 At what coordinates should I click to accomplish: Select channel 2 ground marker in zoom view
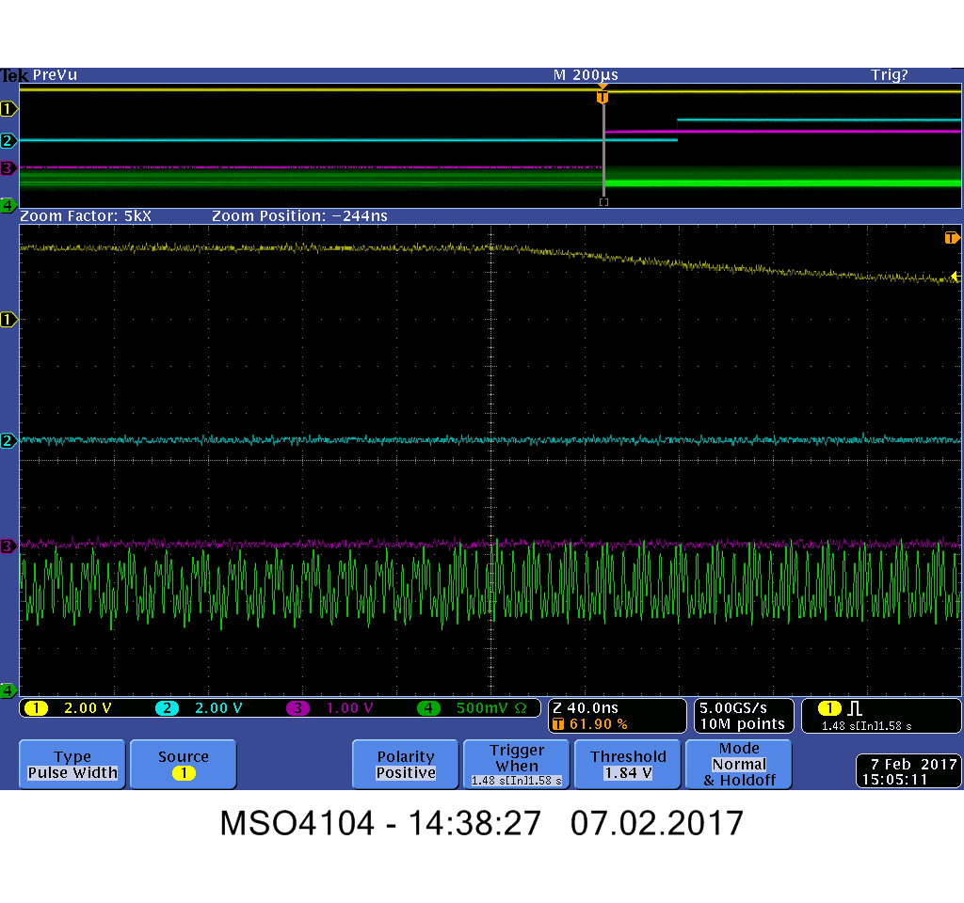coord(8,440)
